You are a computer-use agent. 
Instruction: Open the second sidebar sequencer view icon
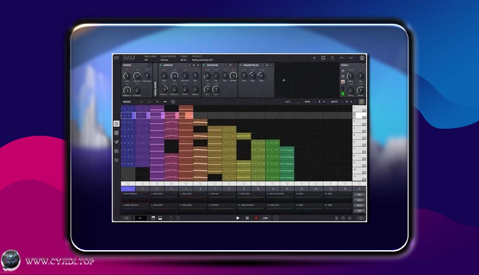116,133
